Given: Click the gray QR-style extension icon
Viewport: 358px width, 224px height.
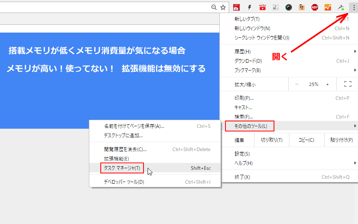Looking at the screenshot, I should [x=276, y=7].
